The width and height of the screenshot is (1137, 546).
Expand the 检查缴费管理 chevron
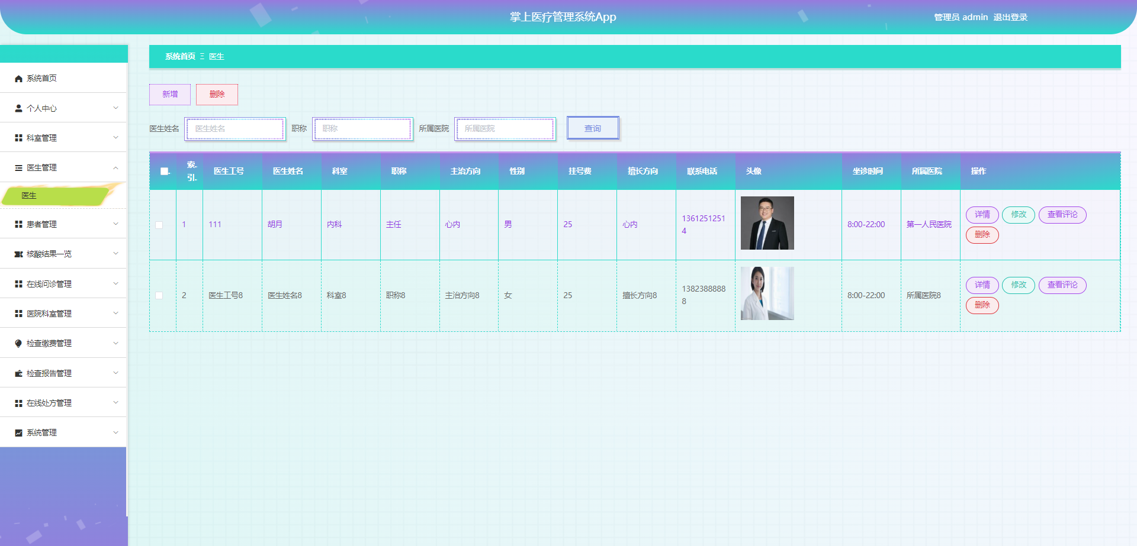point(115,343)
